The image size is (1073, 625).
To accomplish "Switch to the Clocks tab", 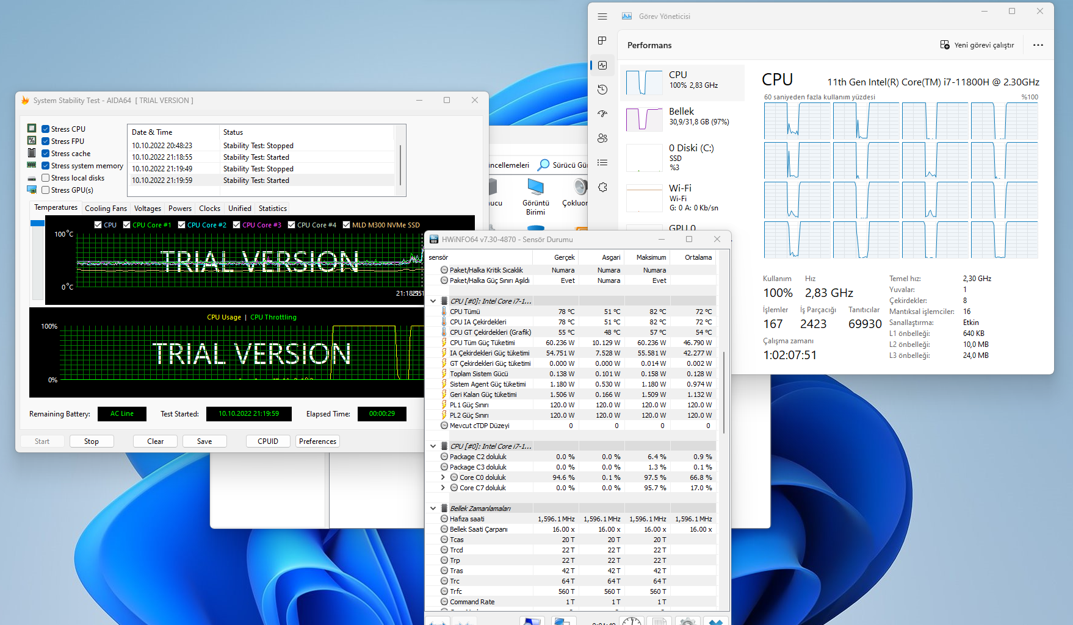I will coord(210,209).
